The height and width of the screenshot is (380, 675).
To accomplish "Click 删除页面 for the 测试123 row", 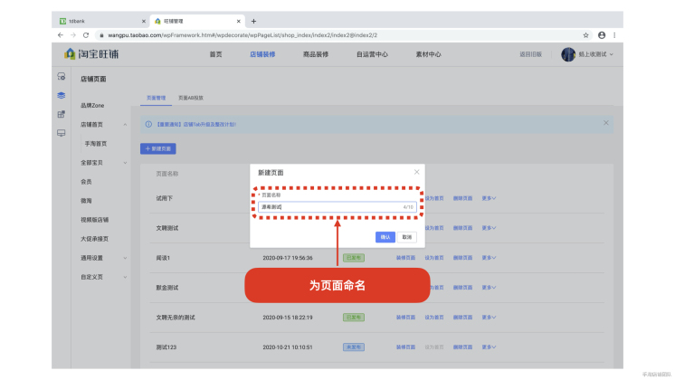I will click(462, 347).
